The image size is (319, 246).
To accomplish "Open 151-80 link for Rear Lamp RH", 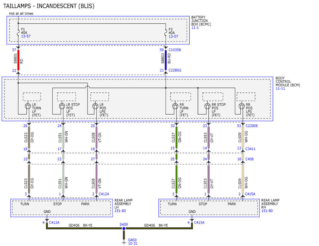I will tap(267, 211).
